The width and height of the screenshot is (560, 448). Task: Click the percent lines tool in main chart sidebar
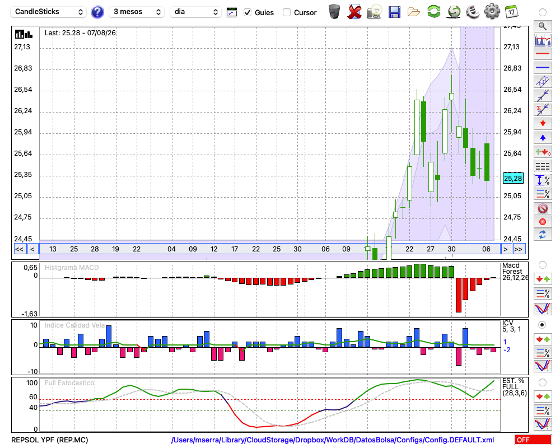click(543, 194)
